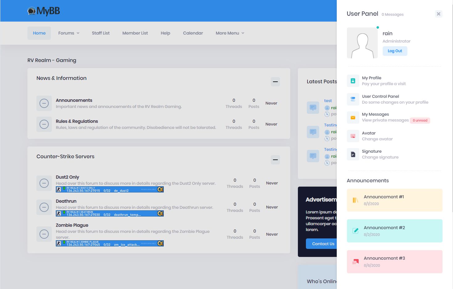Viewport: 453px width, 289px height.
Task: Click the Announcements forum status icon
Action: (x=44, y=103)
